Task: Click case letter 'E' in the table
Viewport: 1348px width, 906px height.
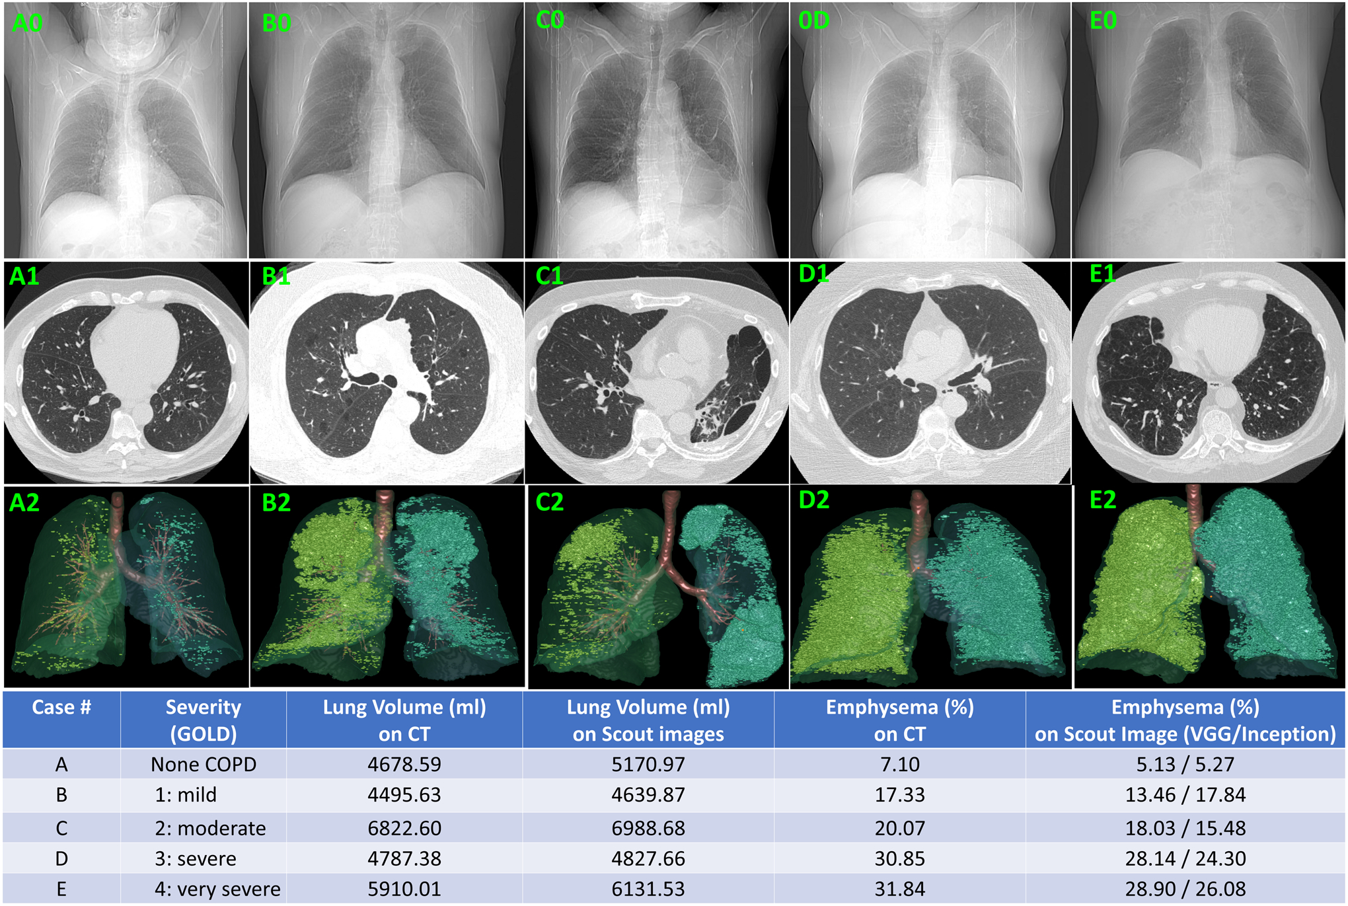Action: (x=61, y=889)
